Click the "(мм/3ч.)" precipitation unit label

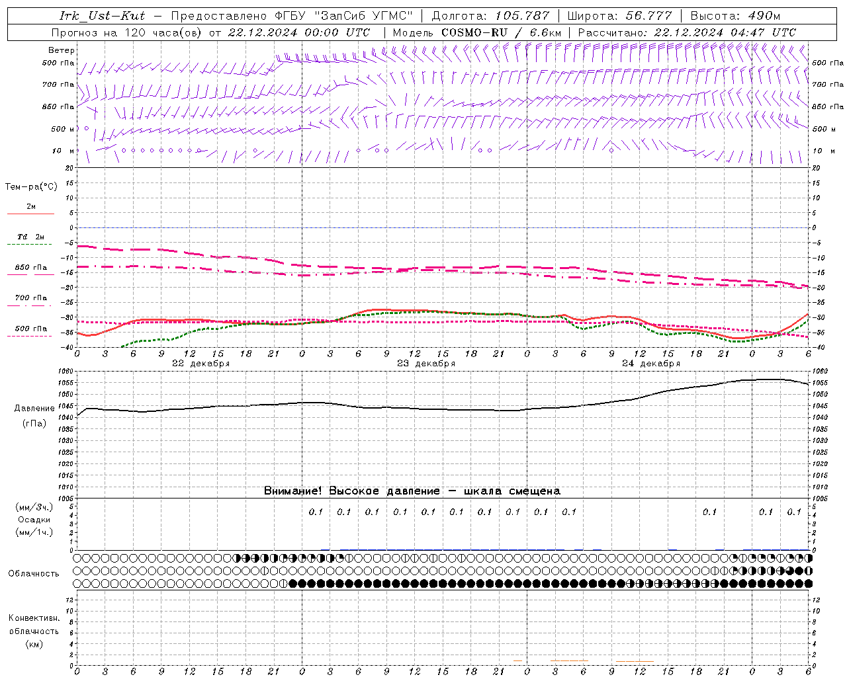point(34,507)
